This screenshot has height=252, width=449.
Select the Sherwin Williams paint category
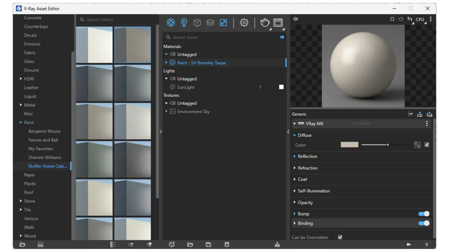[x=44, y=157]
